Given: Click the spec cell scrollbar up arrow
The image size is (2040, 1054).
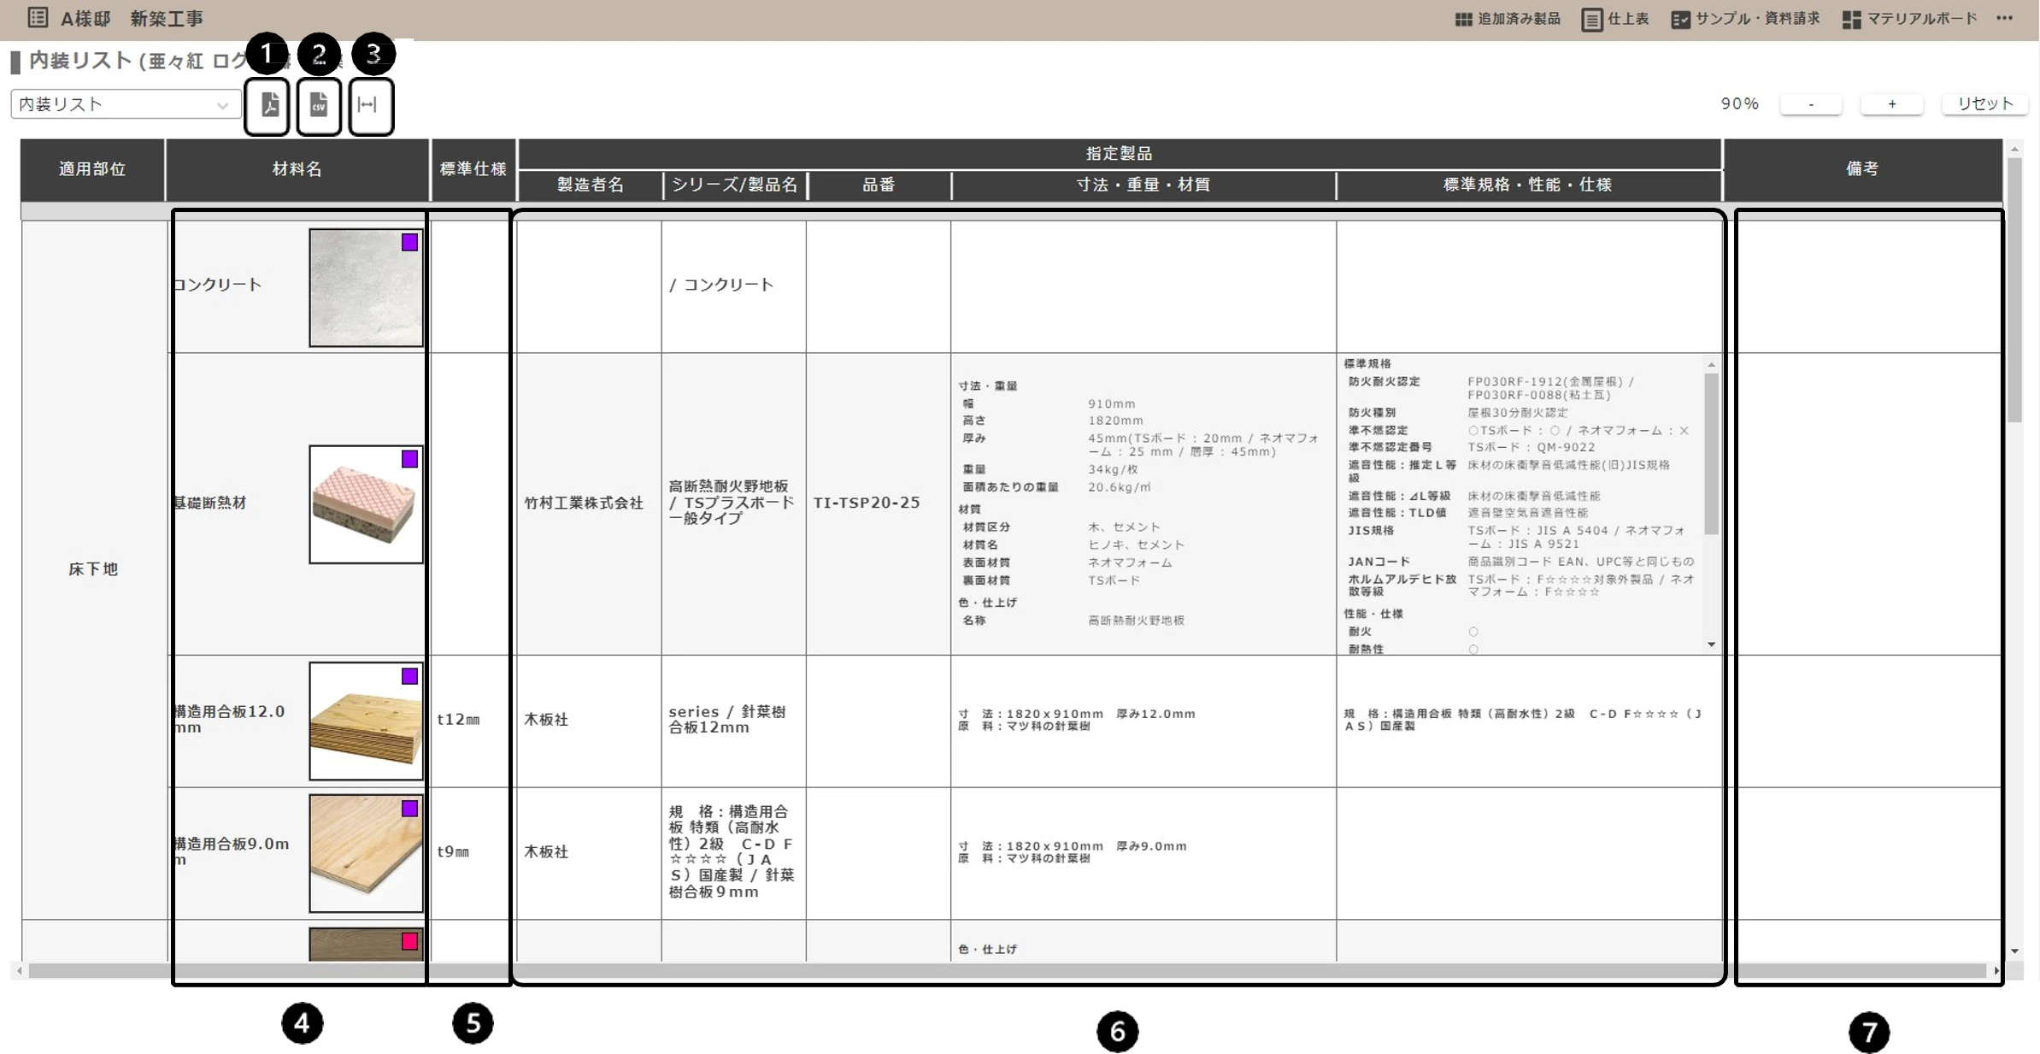Looking at the screenshot, I should (1711, 365).
